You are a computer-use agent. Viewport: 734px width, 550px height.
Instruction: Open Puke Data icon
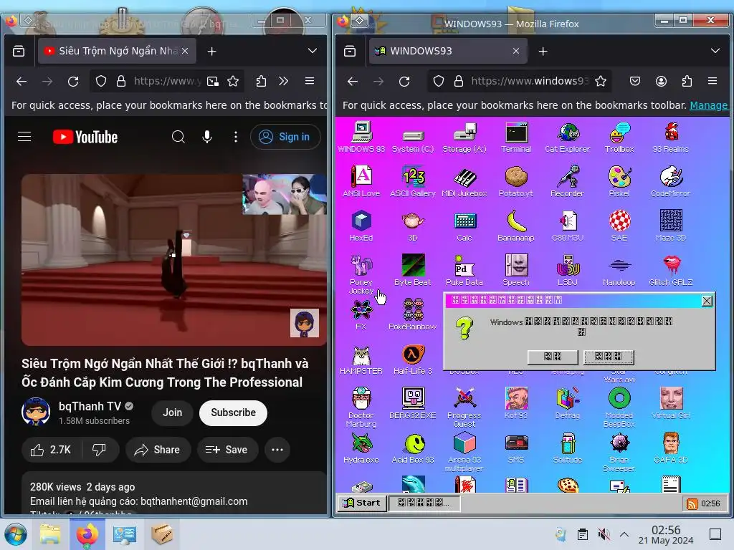pos(464,270)
